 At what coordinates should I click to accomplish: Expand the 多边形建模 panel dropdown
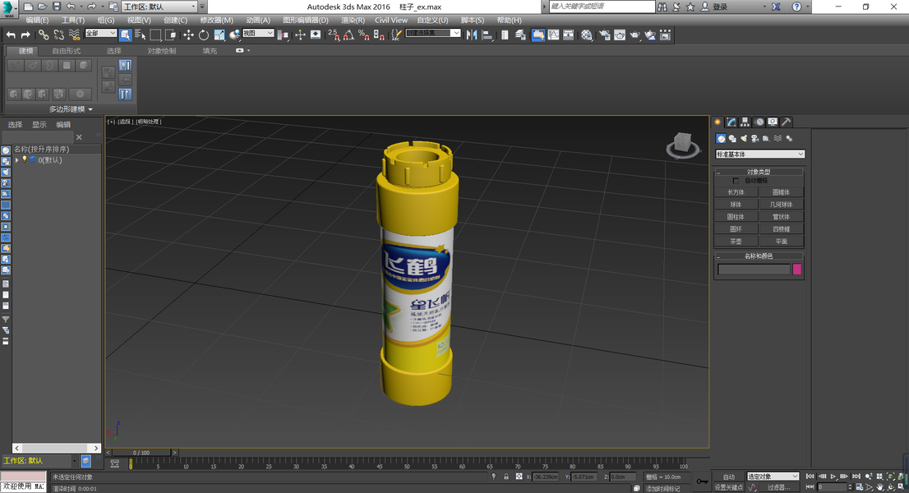(x=71, y=109)
